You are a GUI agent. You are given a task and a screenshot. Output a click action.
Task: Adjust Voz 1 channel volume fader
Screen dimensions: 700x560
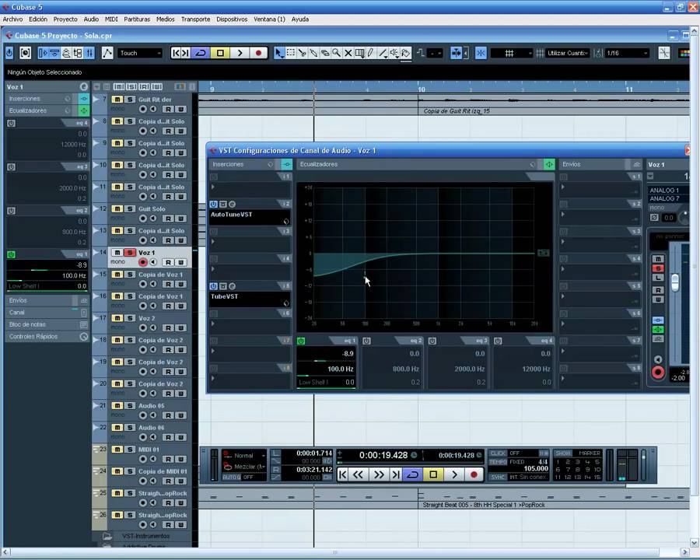(x=674, y=282)
